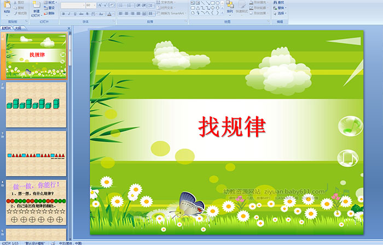Image resolution: width=383 pixels, height=245 pixels.
Task: Click Find (查找) binoculars button
Action: coord(278,2)
